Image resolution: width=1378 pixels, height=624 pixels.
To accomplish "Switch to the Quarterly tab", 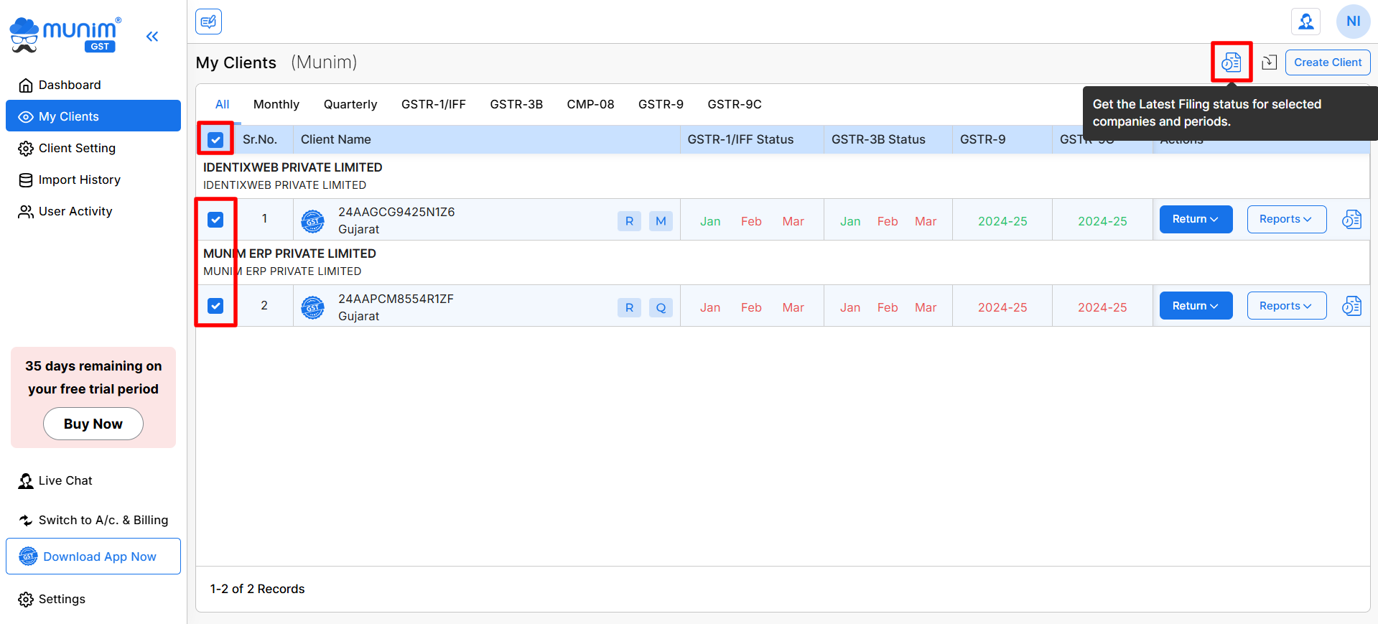I will pos(350,105).
